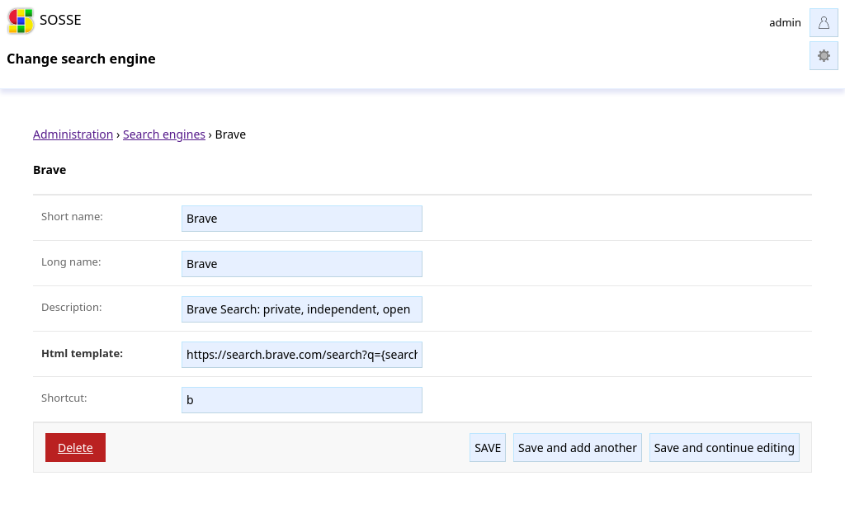Choose Save and continue editing

pyautogui.click(x=725, y=448)
